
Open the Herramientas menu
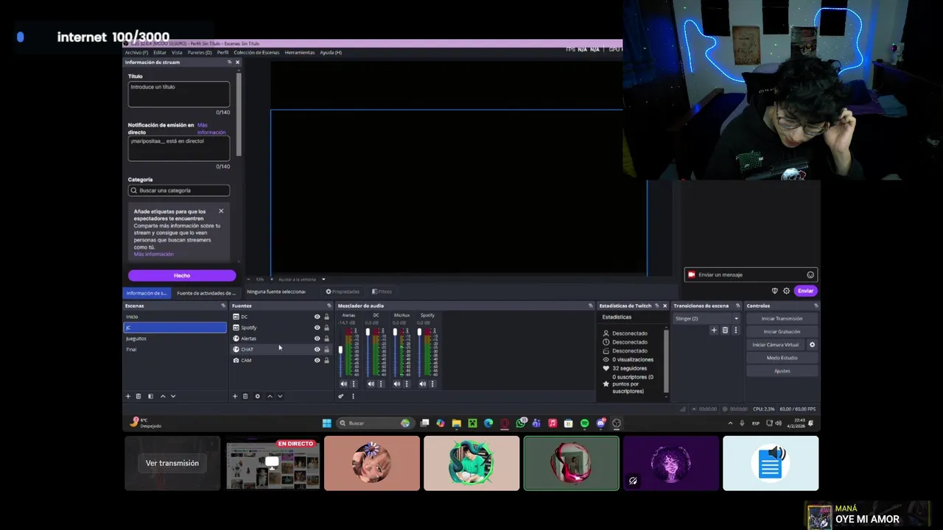click(300, 52)
